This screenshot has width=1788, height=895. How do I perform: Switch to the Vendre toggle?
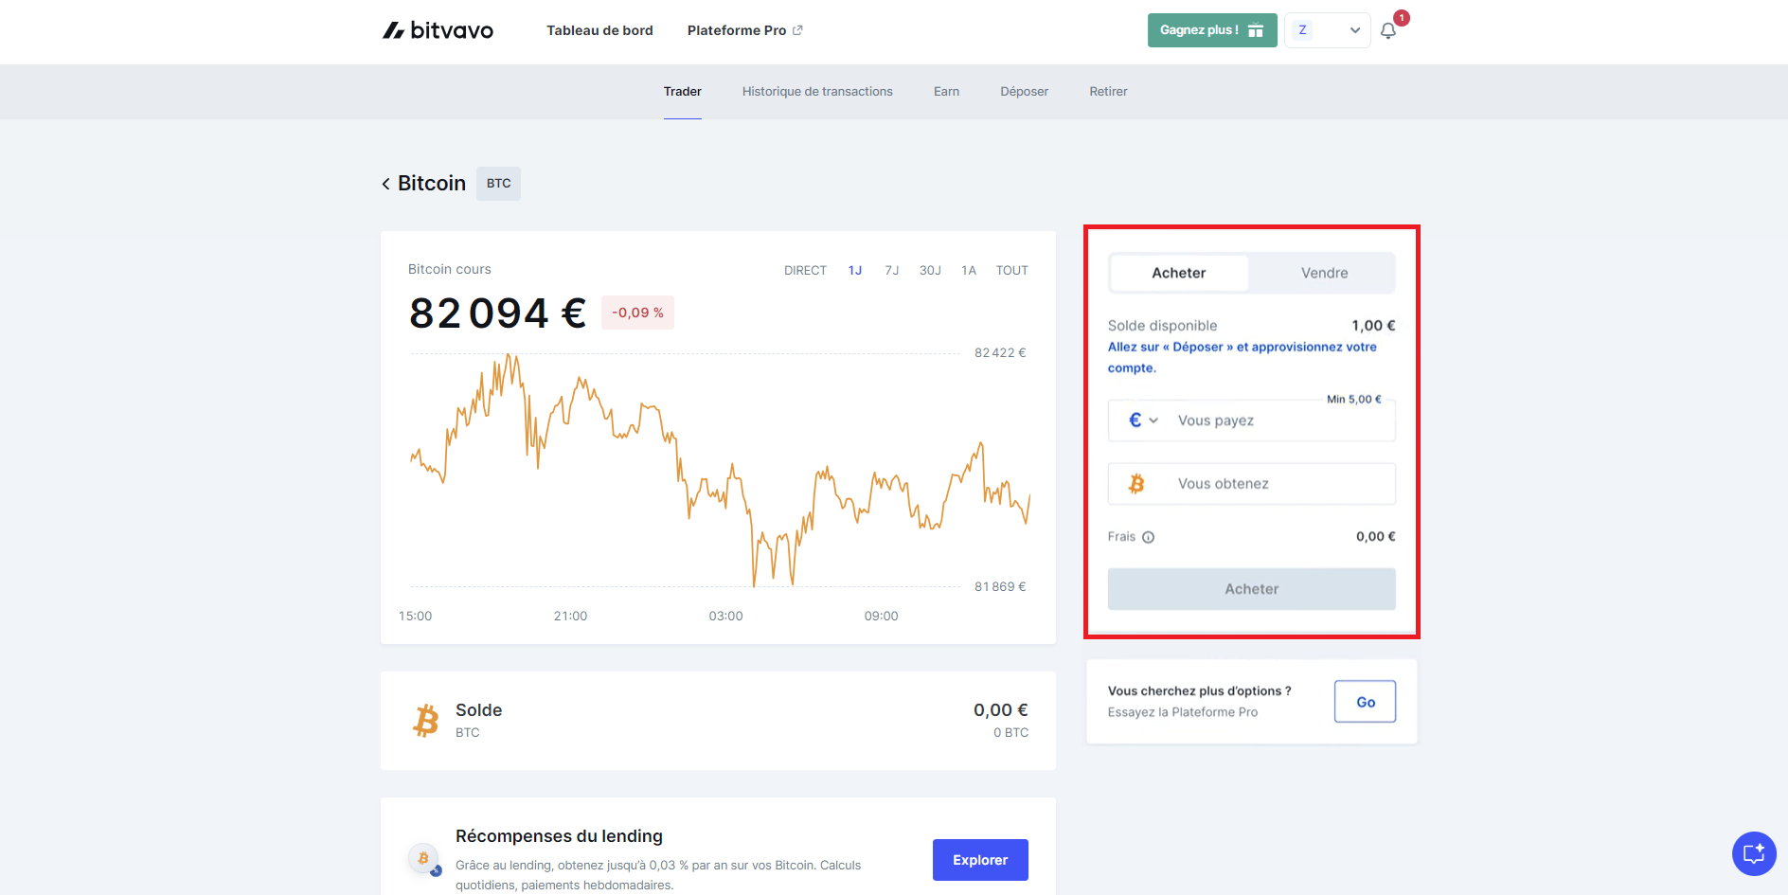[1323, 273]
